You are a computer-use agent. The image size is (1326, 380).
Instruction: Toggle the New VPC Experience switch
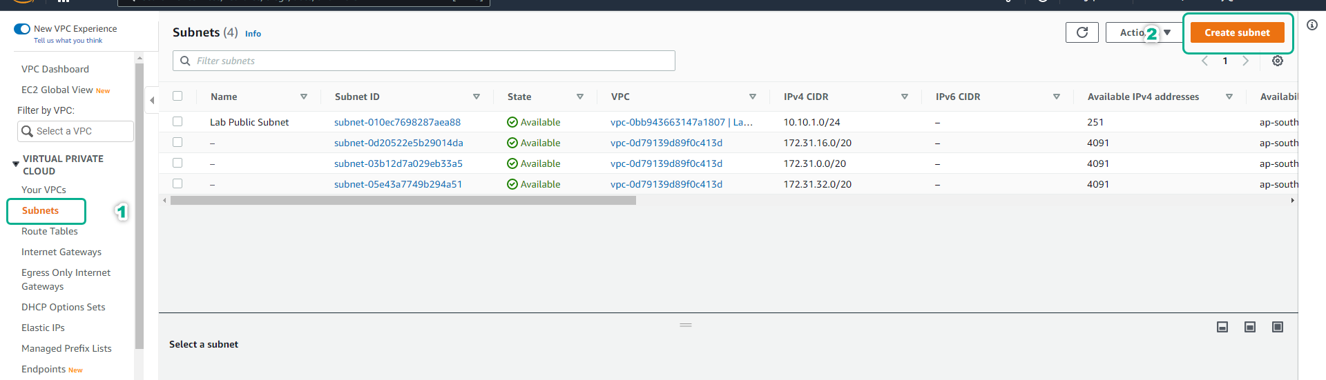tap(22, 29)
